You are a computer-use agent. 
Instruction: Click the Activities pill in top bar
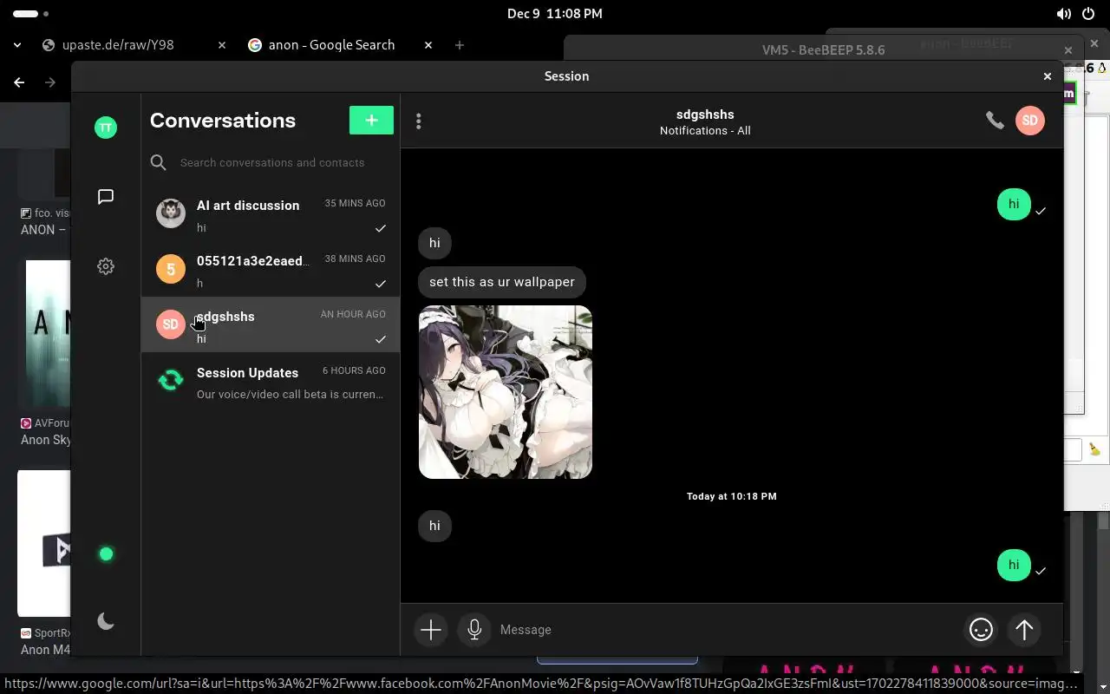pyautogui.click(x=31, y=14)
